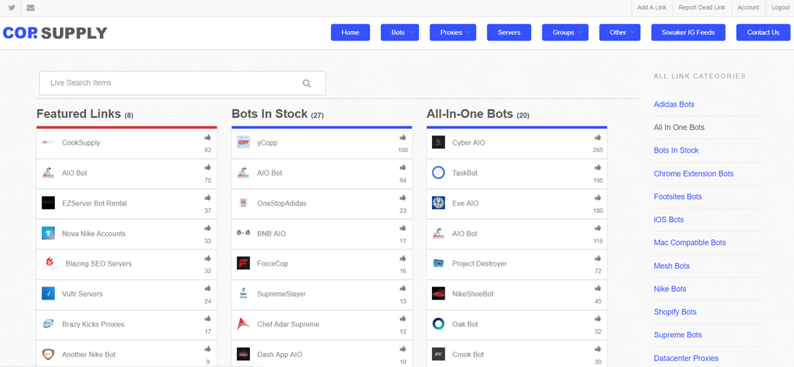Open AIO Bot in All-In-One Bots
794x367 pixels.
[464, 234]
